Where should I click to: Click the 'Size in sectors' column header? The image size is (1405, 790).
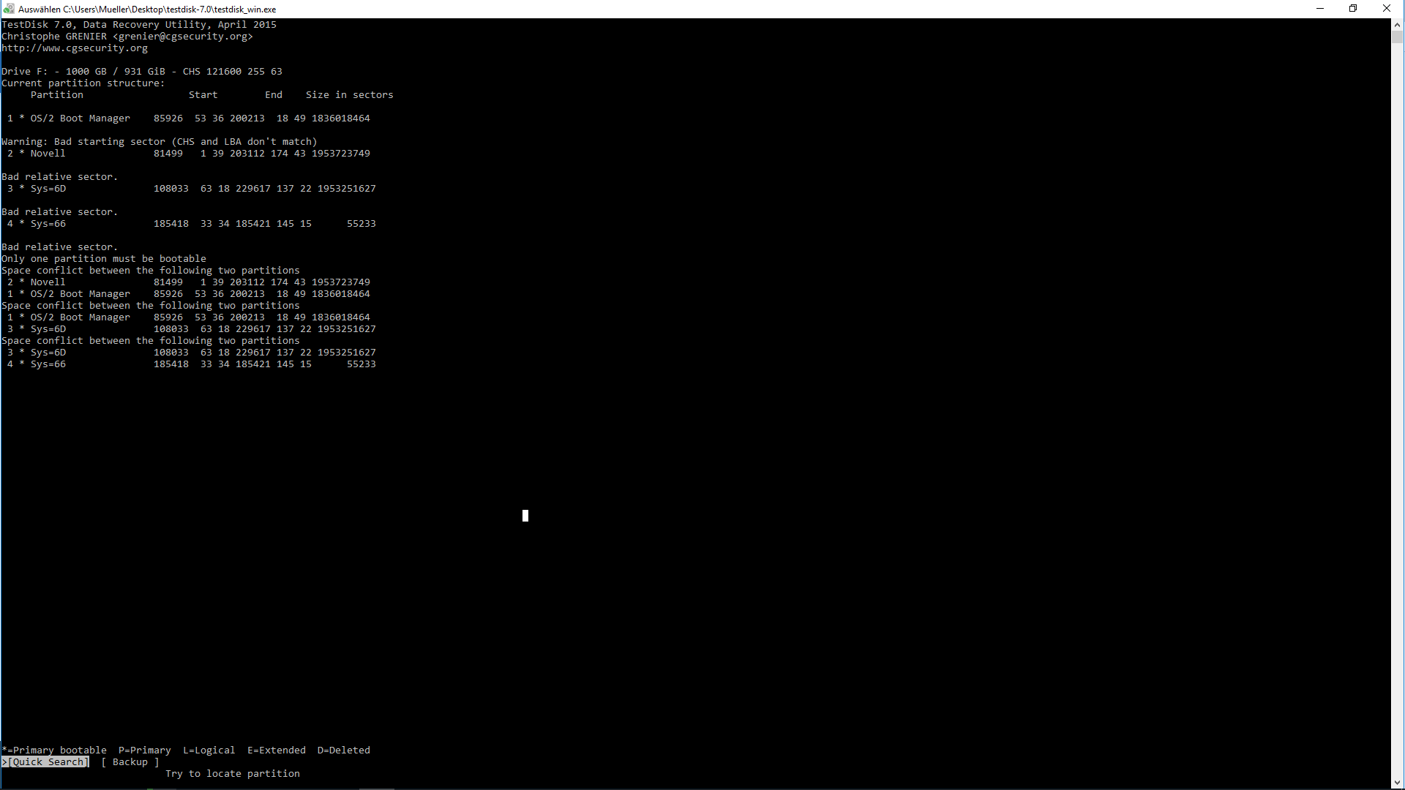[x=350, y=95]
